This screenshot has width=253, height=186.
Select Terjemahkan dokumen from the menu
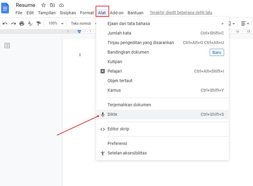pyautogui.click(x=129, y=104)
